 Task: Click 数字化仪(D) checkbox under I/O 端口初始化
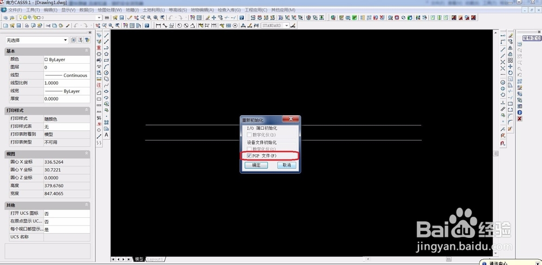pos(249,135)
